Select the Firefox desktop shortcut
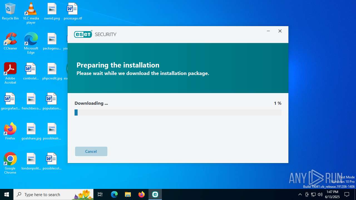 [10, 131]
